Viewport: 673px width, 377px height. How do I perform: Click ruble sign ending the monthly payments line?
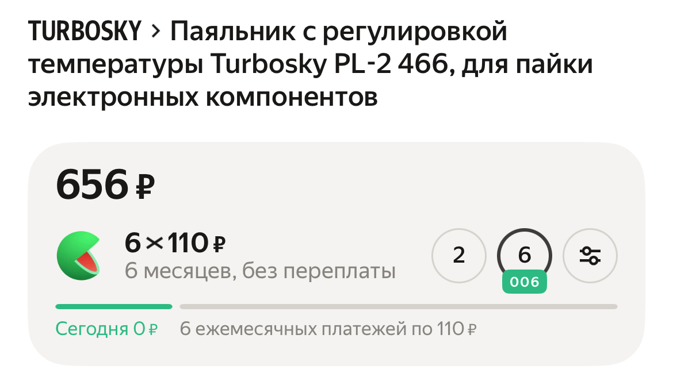tap(472, 330)
